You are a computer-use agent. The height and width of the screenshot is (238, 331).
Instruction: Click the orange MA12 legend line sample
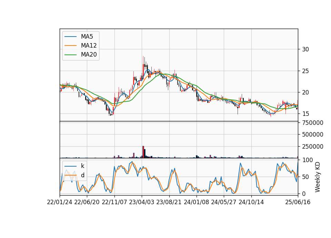[x=70, y=46]
